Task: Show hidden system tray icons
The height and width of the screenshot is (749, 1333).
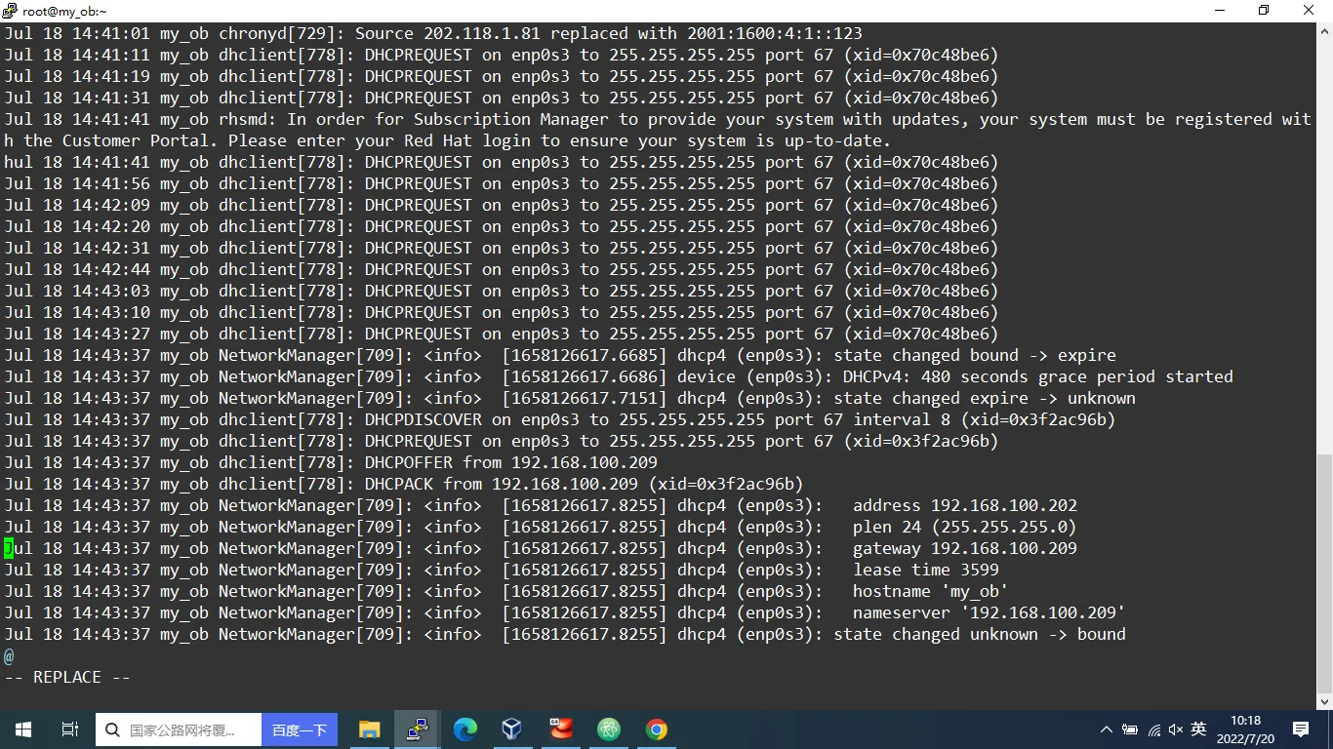Action: tap(1106, 729)
